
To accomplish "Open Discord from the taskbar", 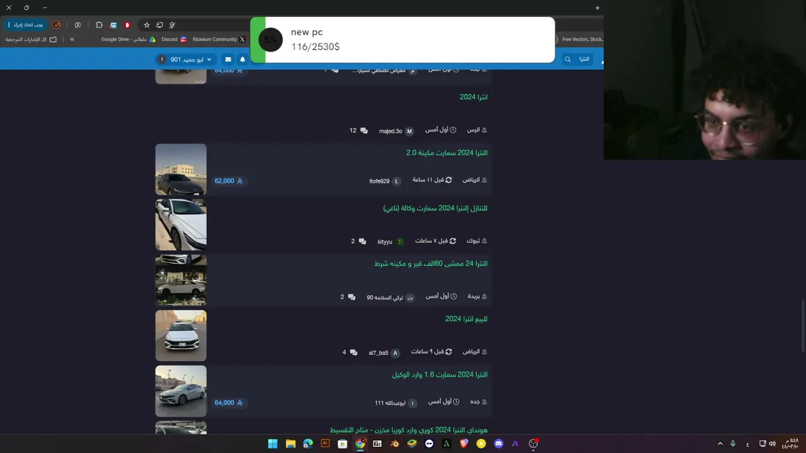I will [499, 444].
